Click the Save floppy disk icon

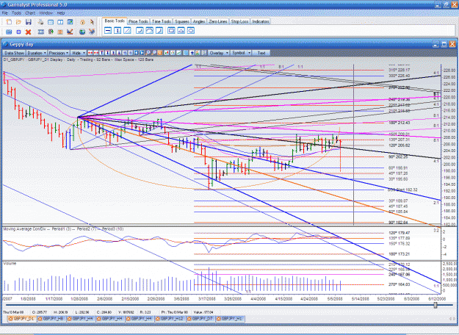[29, 22]
